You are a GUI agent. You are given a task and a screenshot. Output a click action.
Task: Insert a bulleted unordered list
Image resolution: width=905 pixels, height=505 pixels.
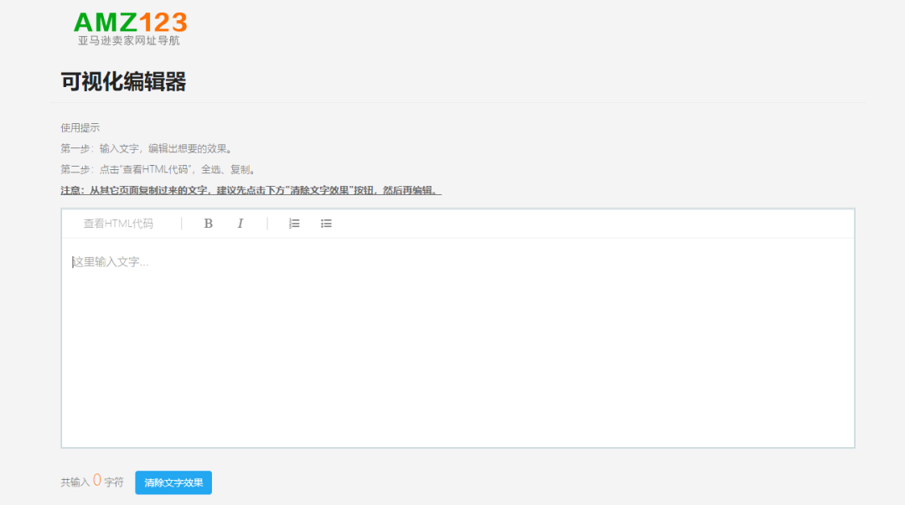326,224
